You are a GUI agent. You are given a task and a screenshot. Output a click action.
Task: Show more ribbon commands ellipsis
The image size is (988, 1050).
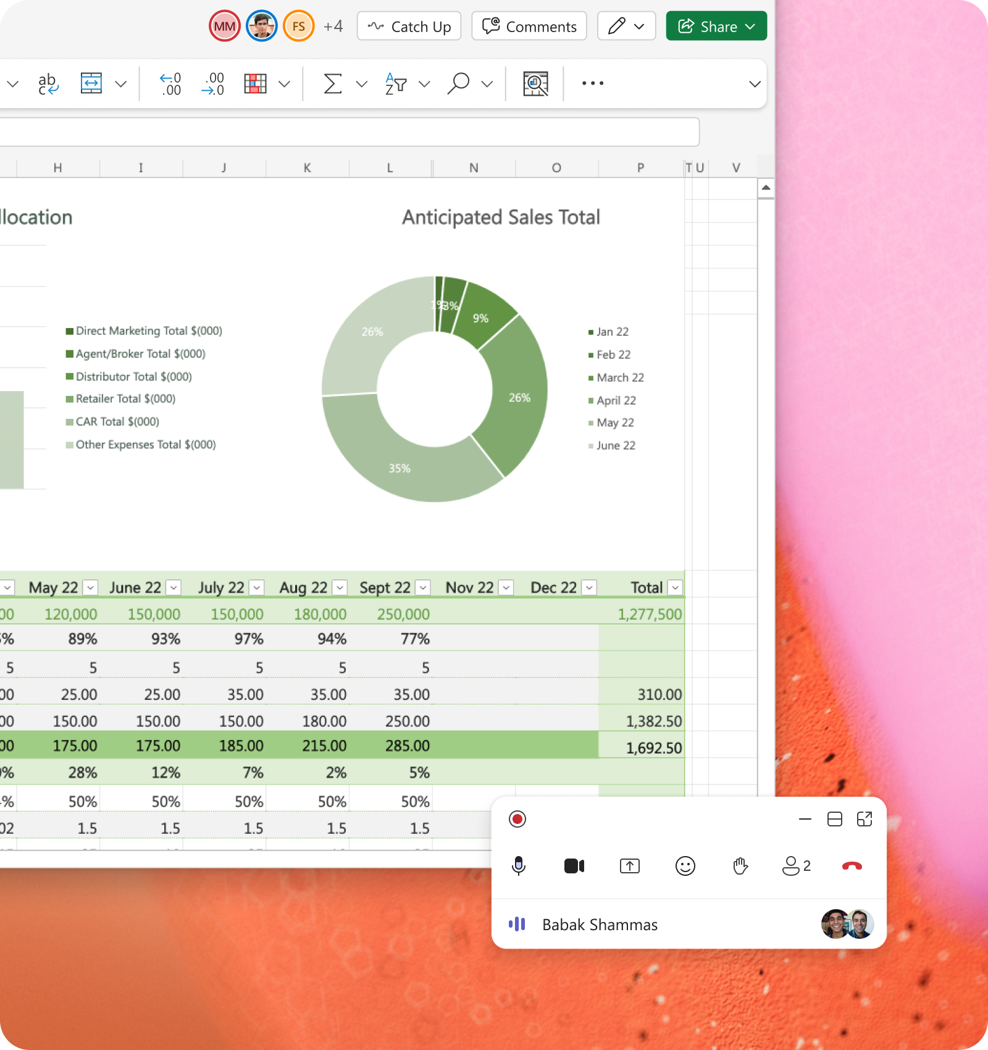click(592, 83)
